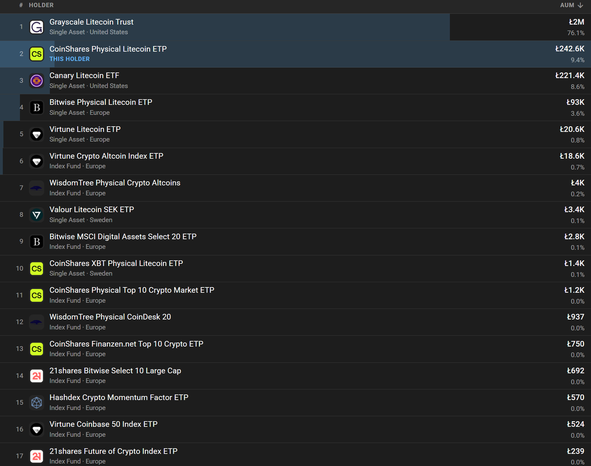Click the Ł3.4K AUM value
Screen dimensions: 591x466
[x=574, y=209]
